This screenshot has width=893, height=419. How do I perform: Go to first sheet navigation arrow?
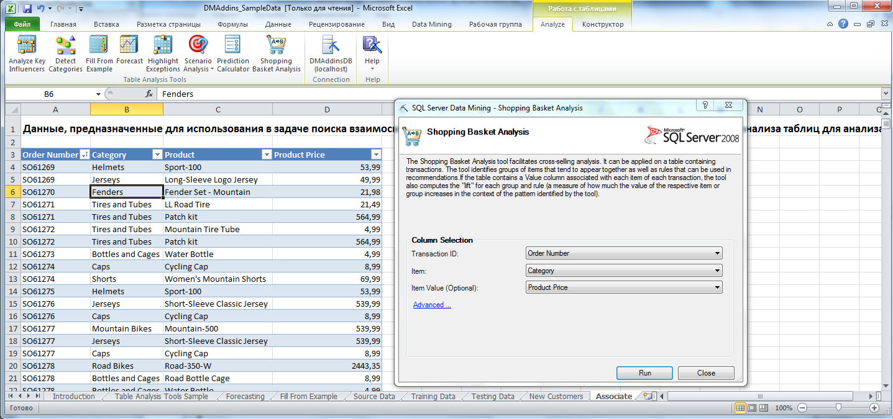(x=11, y=396)
